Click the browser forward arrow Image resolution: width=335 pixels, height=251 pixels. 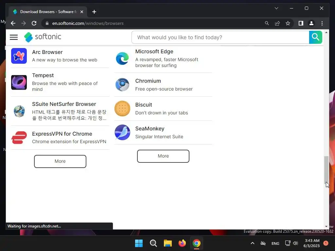[x=24, y=23]
